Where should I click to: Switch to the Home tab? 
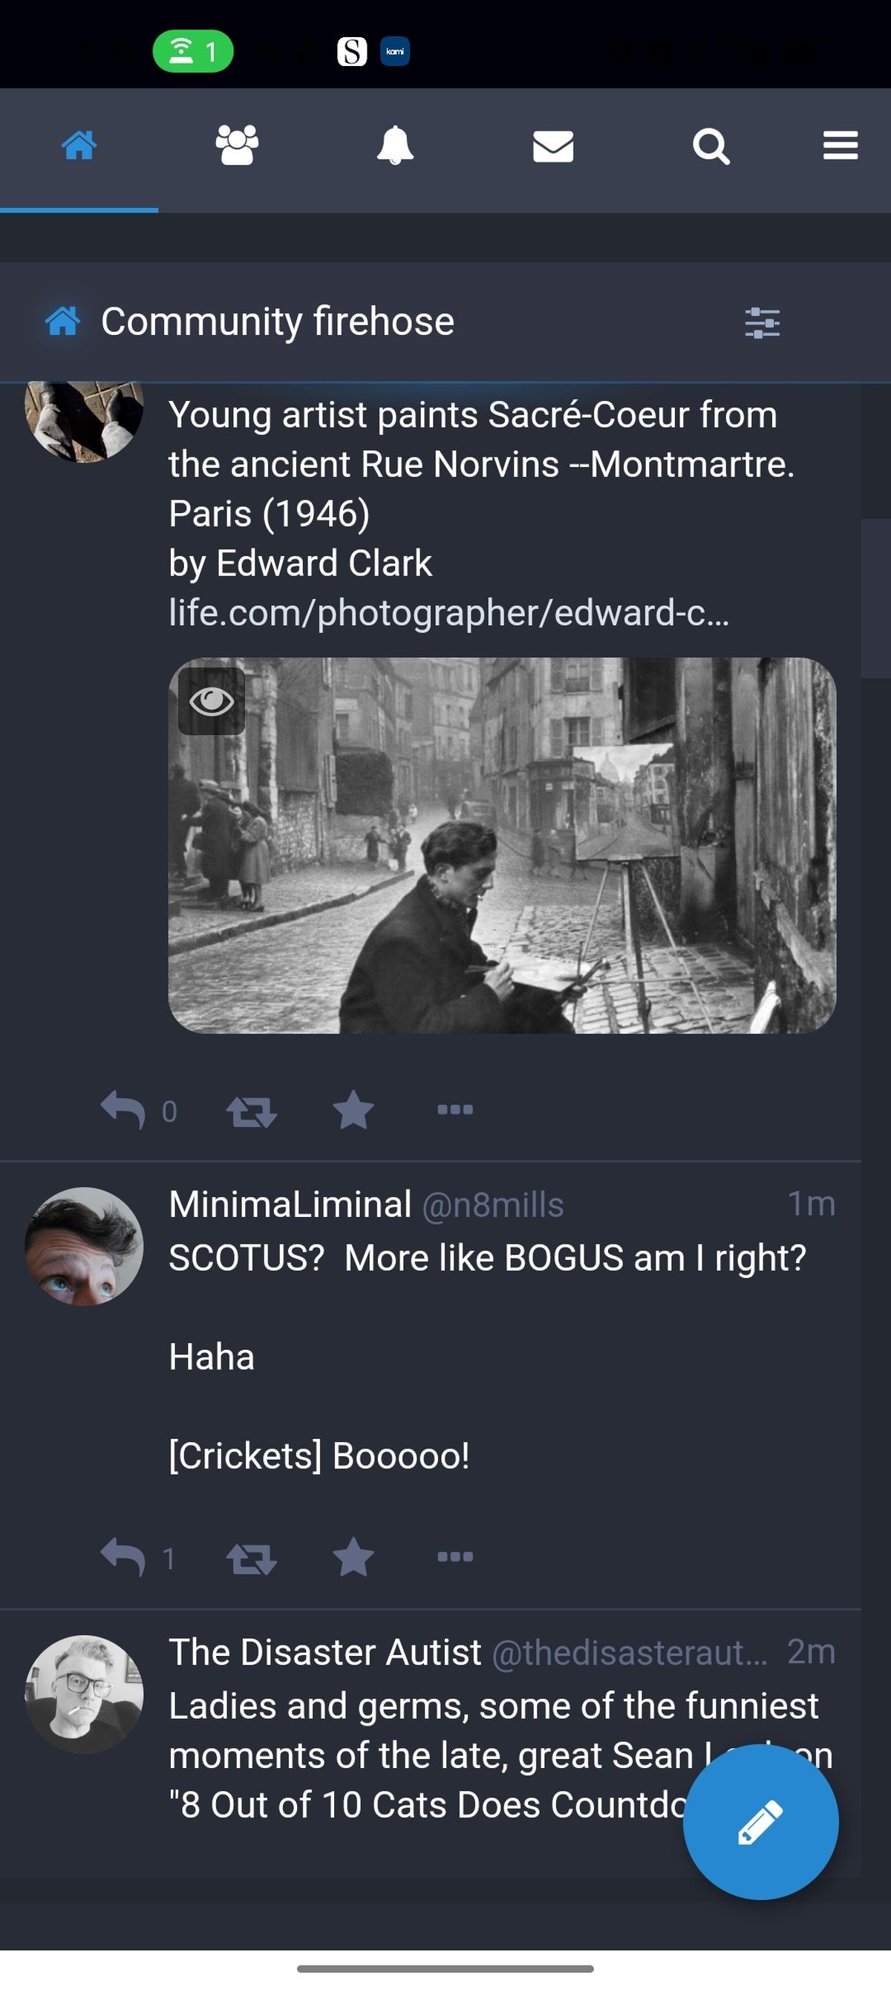tap(79, 147)
